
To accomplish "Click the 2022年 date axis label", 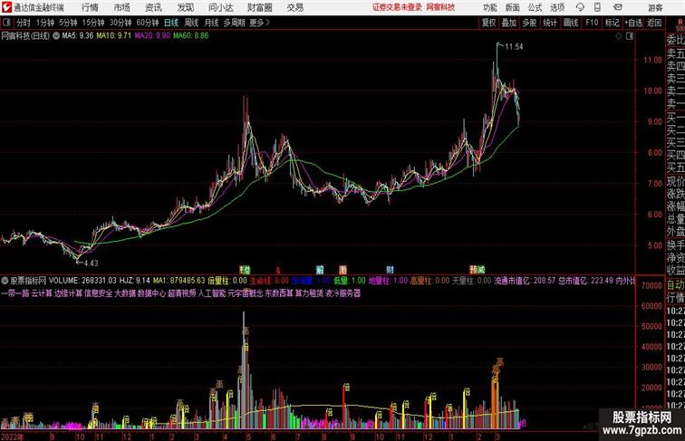I will point(13,436).
